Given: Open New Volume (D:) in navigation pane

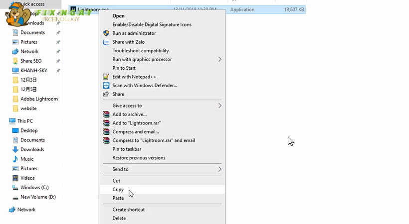Looking at the screenshot, I should click(x=38, y=197).
